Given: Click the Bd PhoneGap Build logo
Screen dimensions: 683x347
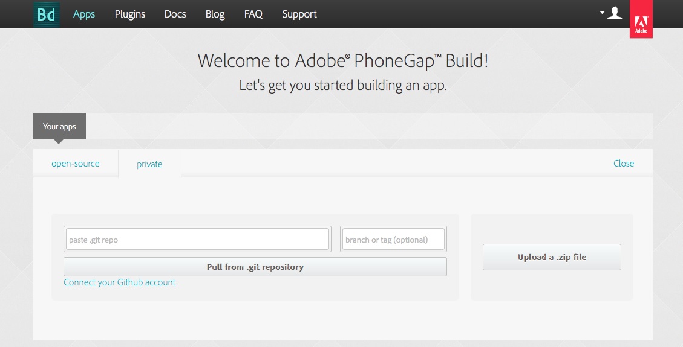Looking at the screenshot, I should pyautogui.click(x=47, y=14).
